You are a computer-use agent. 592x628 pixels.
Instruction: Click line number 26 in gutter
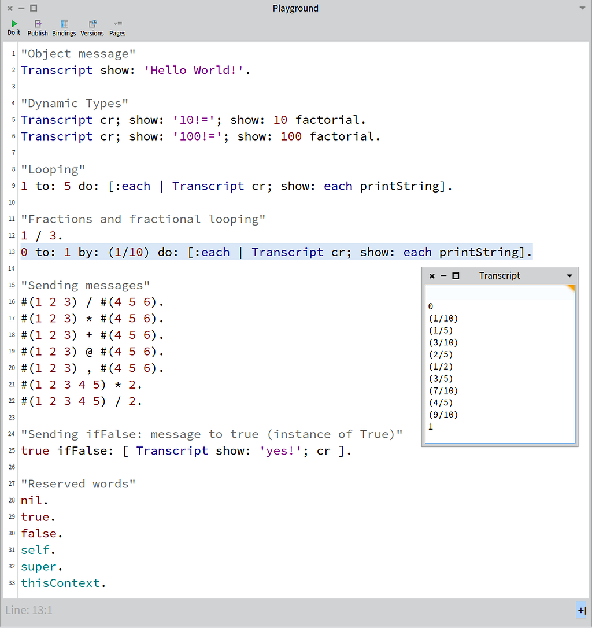point(12,467)
